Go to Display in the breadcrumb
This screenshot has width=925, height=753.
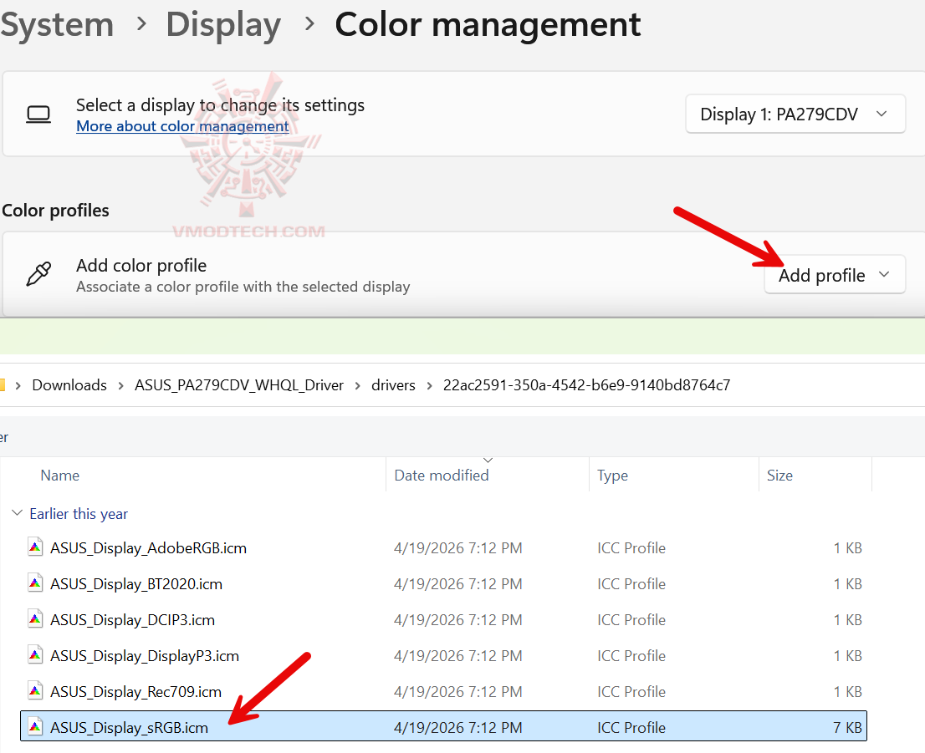[x=223, y=25]
